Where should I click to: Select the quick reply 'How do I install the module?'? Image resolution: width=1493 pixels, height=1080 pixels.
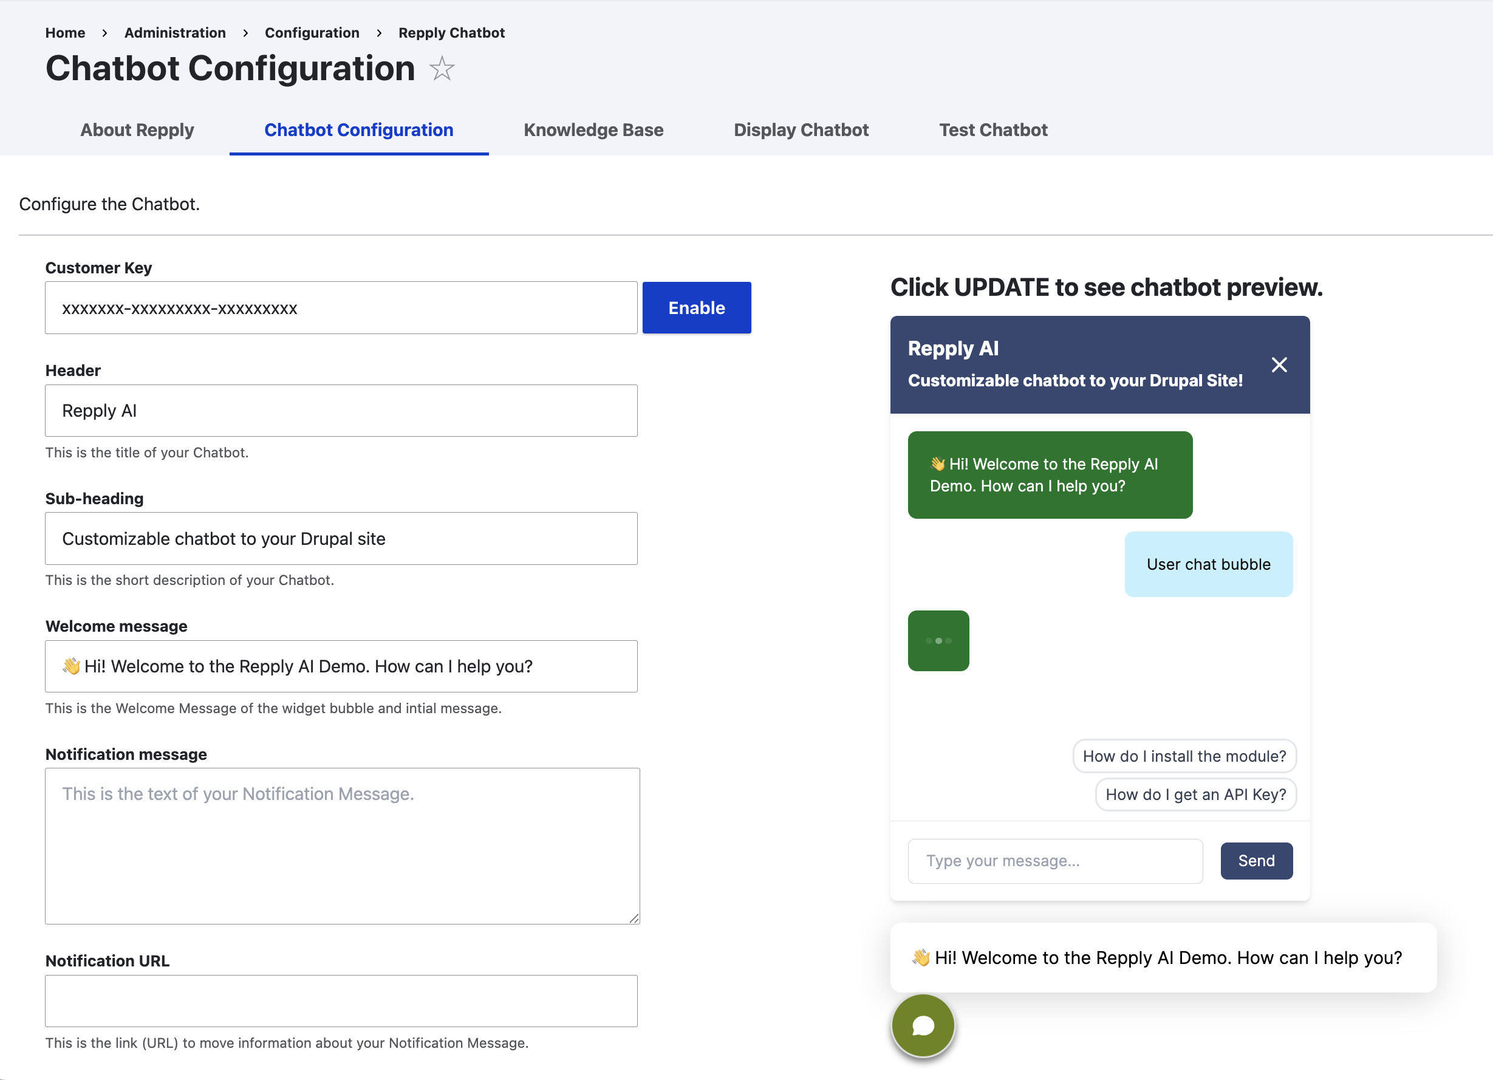pyautogui.click(x=1183, y=756)
